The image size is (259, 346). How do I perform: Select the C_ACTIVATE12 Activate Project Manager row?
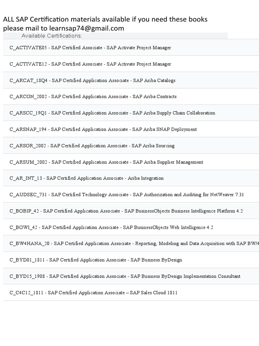click(x=90, y=64)
